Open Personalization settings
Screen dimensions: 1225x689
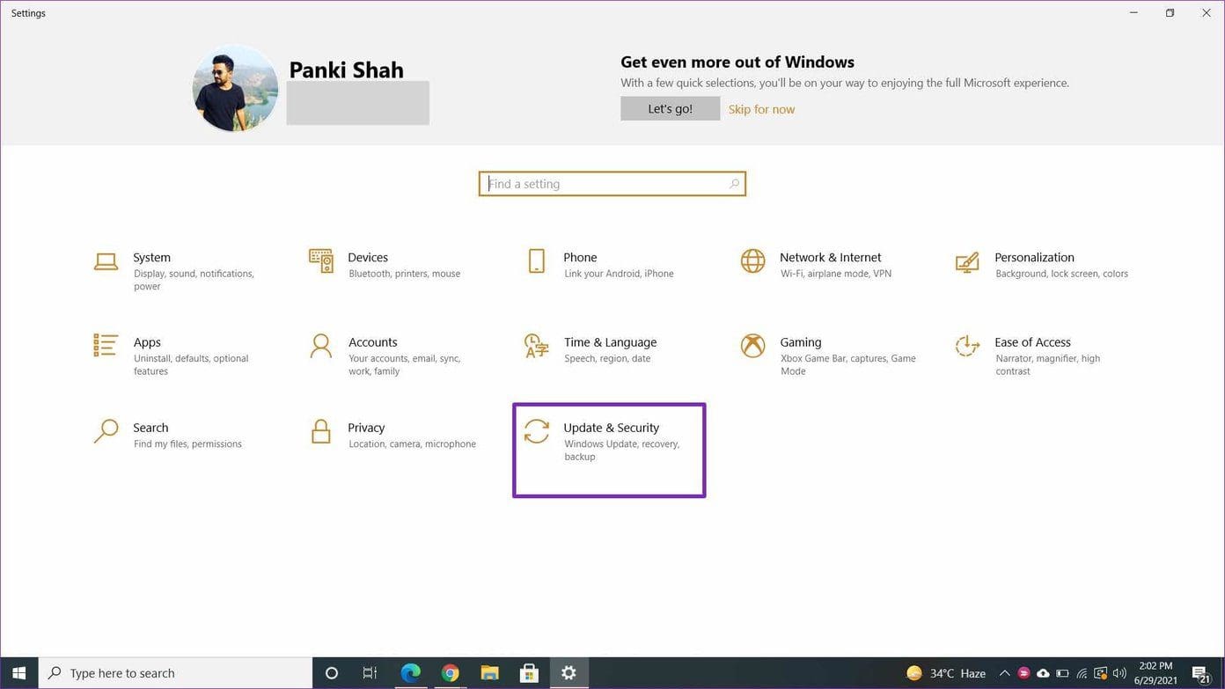pyautogui.click(x=1042, y=264)
